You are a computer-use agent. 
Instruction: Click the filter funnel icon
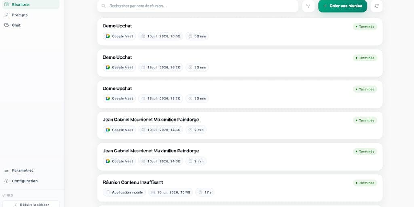coord(308,6)
